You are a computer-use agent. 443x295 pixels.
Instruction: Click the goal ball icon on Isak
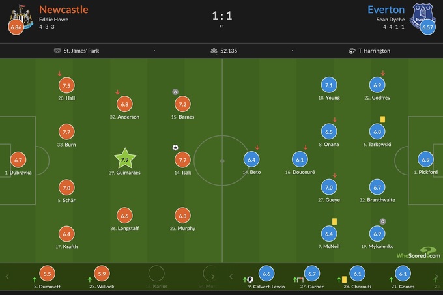(x=175, y=147)
